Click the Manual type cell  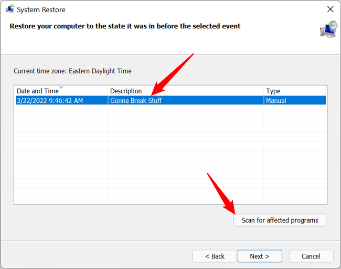(x=276, y=100)
